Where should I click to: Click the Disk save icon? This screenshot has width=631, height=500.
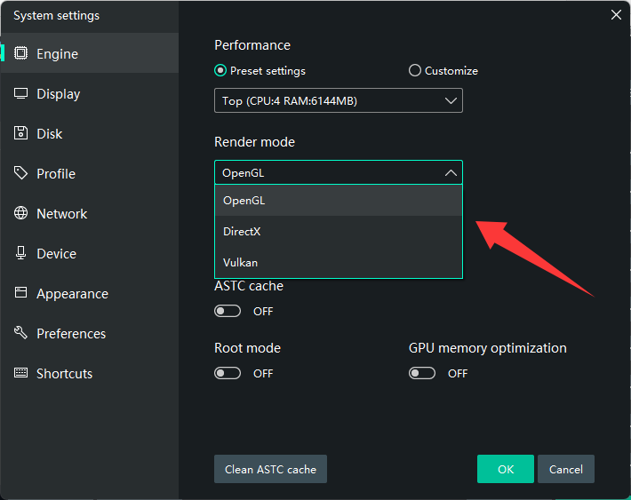(20, 133)
